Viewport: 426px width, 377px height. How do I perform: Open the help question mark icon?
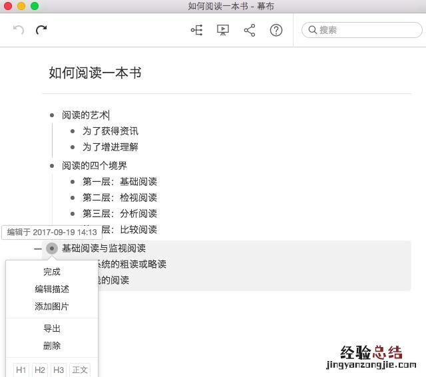[x=276, y=31]
